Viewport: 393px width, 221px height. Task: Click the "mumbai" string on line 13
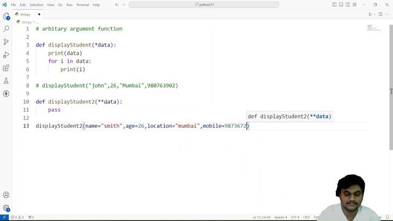[187, 126]
